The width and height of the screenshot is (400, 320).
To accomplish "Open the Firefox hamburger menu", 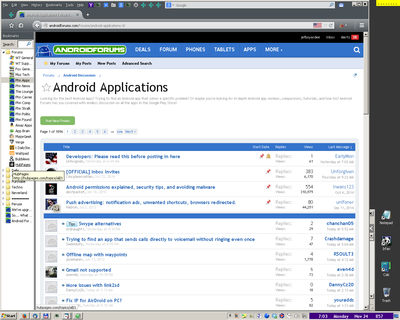I will [362, 25].
